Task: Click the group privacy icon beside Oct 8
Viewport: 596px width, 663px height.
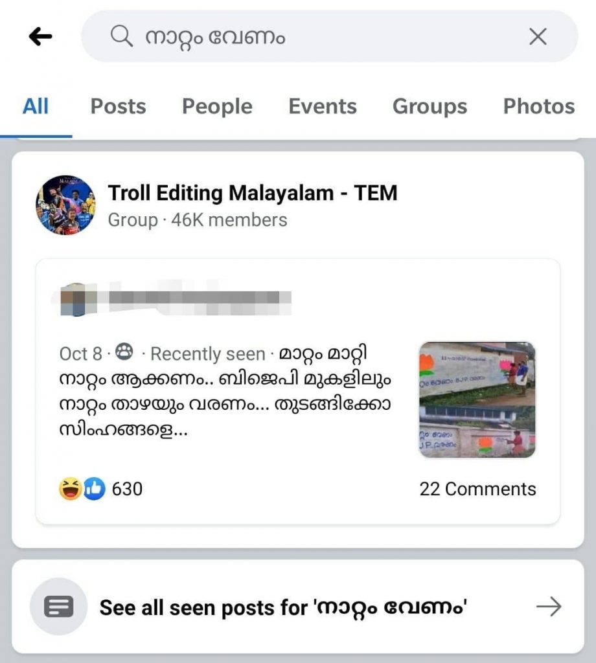Action: tap(124, 353)
